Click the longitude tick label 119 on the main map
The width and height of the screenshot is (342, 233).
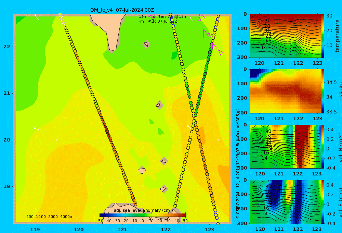pyautogui.click(x=35, y=230)
